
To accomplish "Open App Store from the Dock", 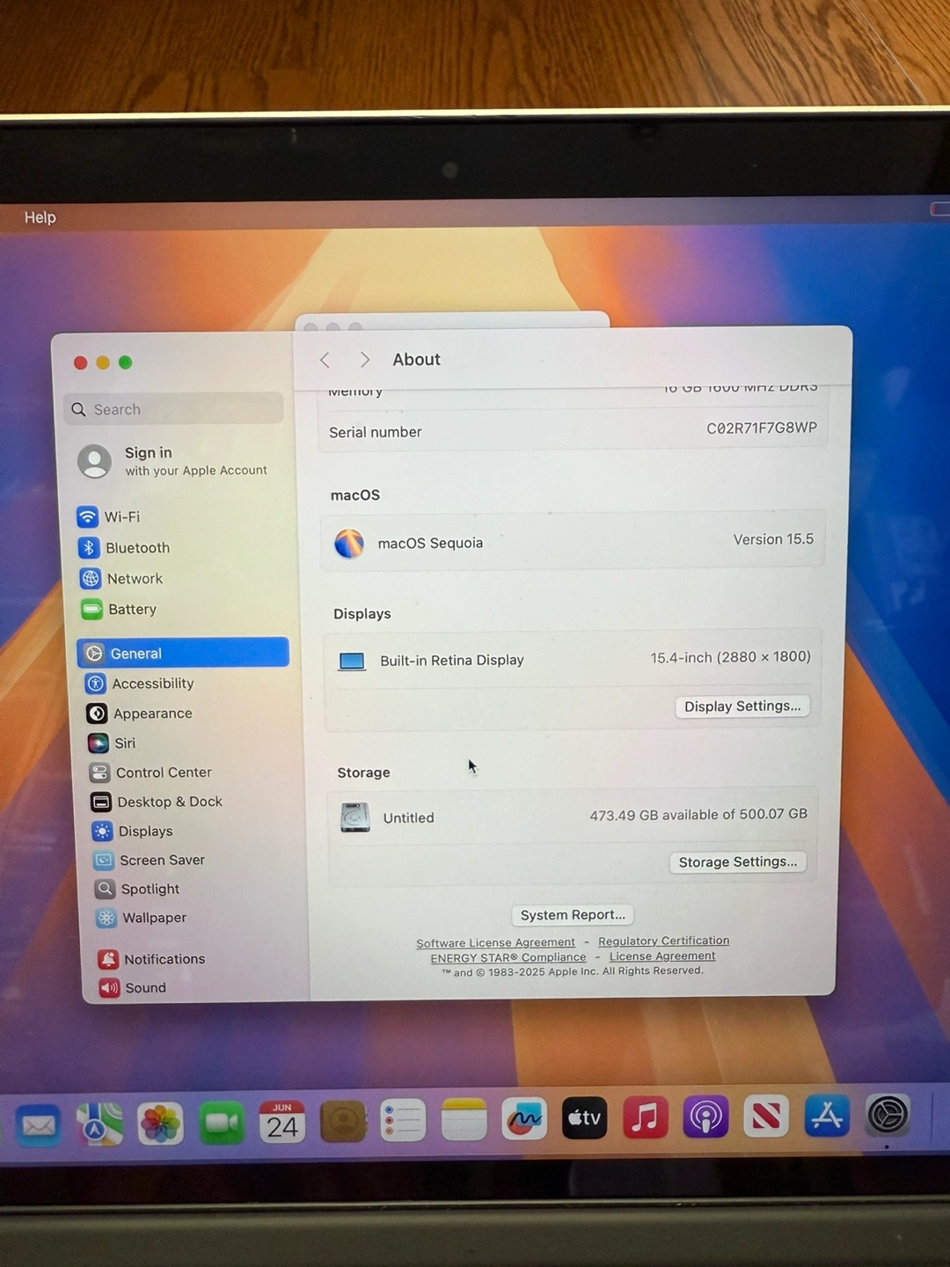I will coord(827,1116).
